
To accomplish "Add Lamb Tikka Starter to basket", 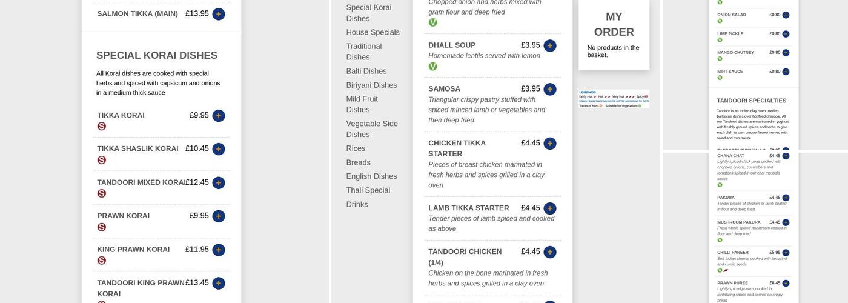I will (x=550, y=208).
